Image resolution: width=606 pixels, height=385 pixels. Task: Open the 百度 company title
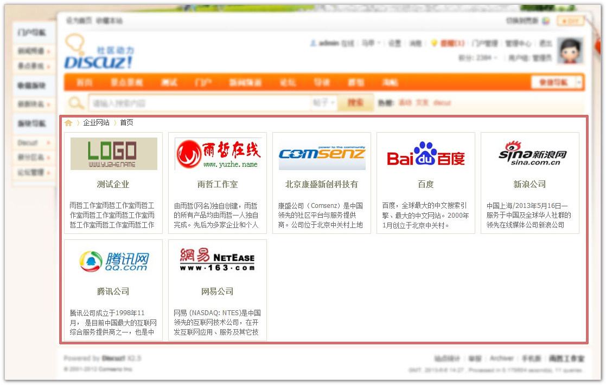(426, 185)
